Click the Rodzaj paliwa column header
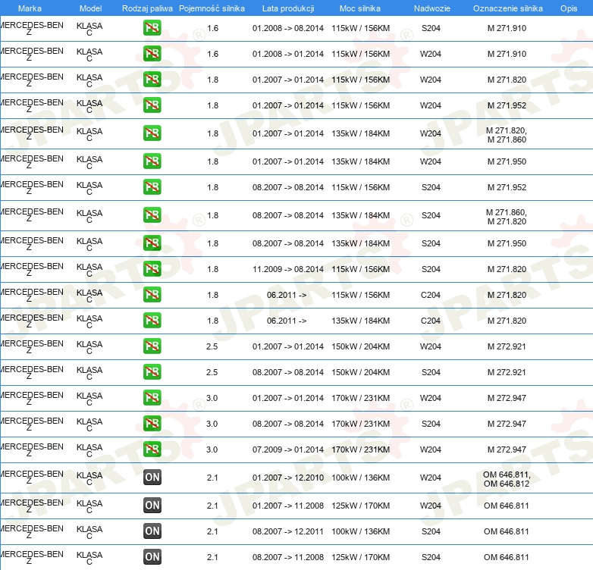 click(148, 8)
